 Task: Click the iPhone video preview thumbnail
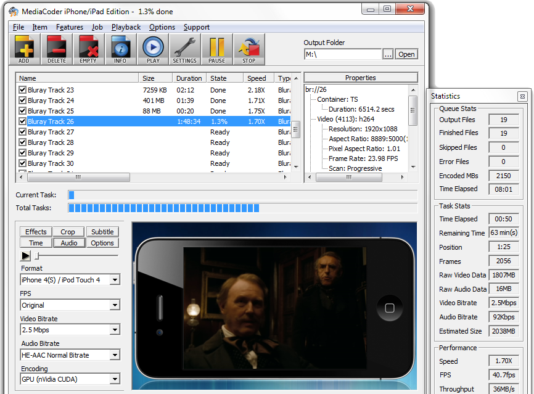[275, 308]
